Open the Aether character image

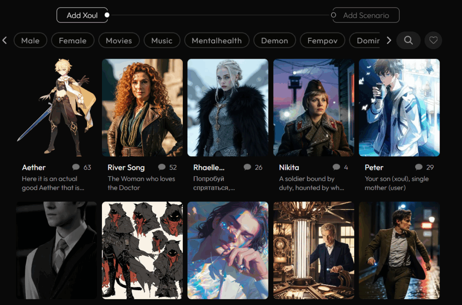[56, 107]
